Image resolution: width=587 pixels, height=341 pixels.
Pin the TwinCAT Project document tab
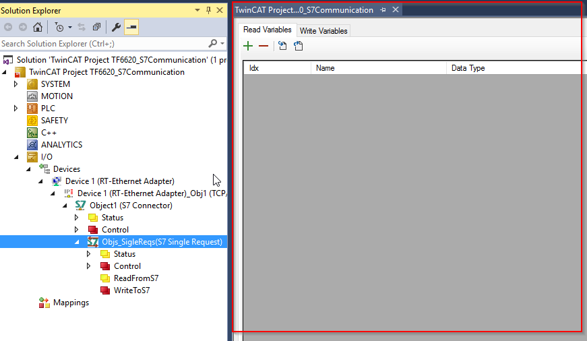(x=383, y=10)
